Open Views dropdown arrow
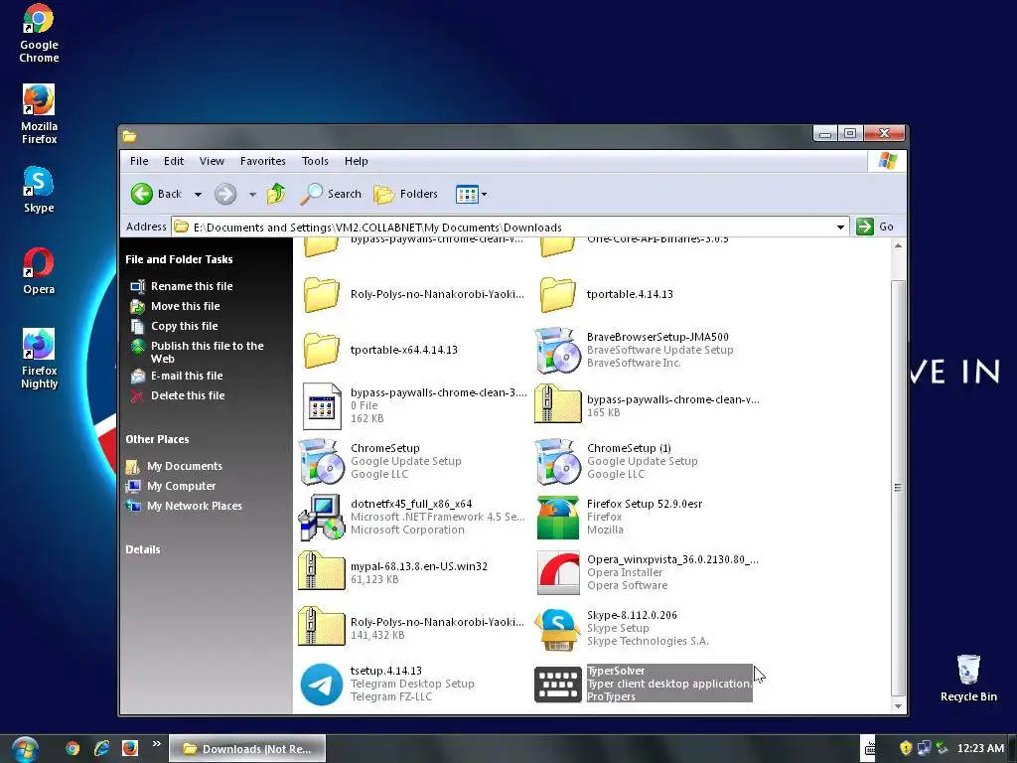Viewport: 1017px width, 763px height. 484,194
